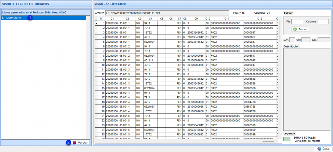
Task: Click RUC 20100002036 in row 19
Action: pos(196,107)
